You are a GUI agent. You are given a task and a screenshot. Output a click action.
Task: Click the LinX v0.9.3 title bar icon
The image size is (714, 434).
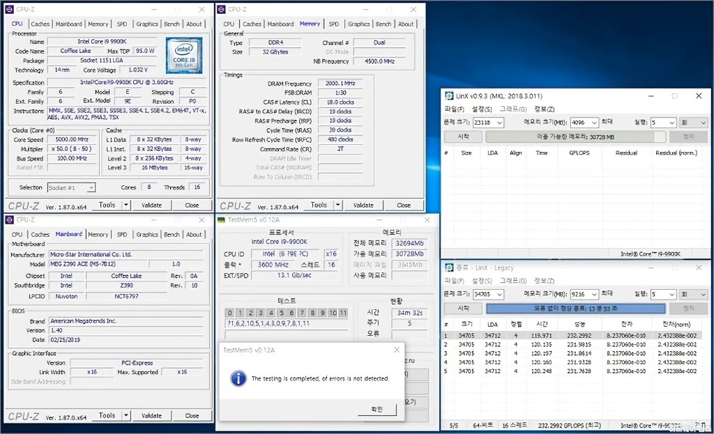pos(449,96)
